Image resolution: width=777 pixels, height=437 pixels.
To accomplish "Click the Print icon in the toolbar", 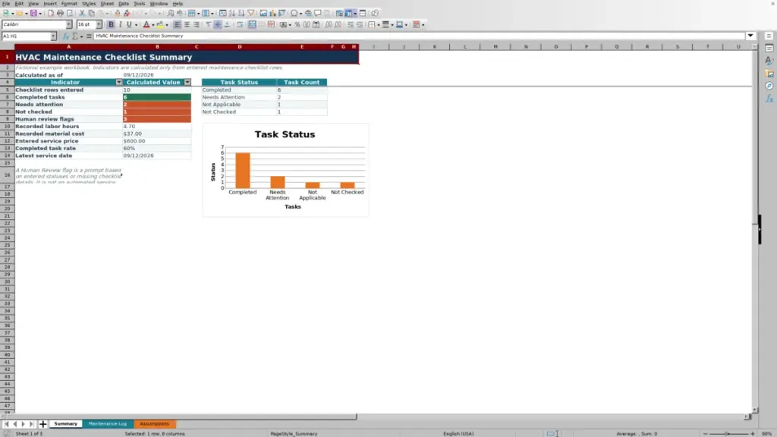I will coord(60,14).
